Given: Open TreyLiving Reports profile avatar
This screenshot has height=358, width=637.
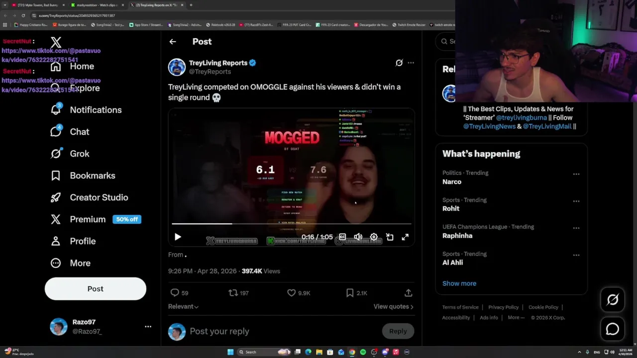Looking at the screenshot, I should pyautogui.click(x=177, y=67).
